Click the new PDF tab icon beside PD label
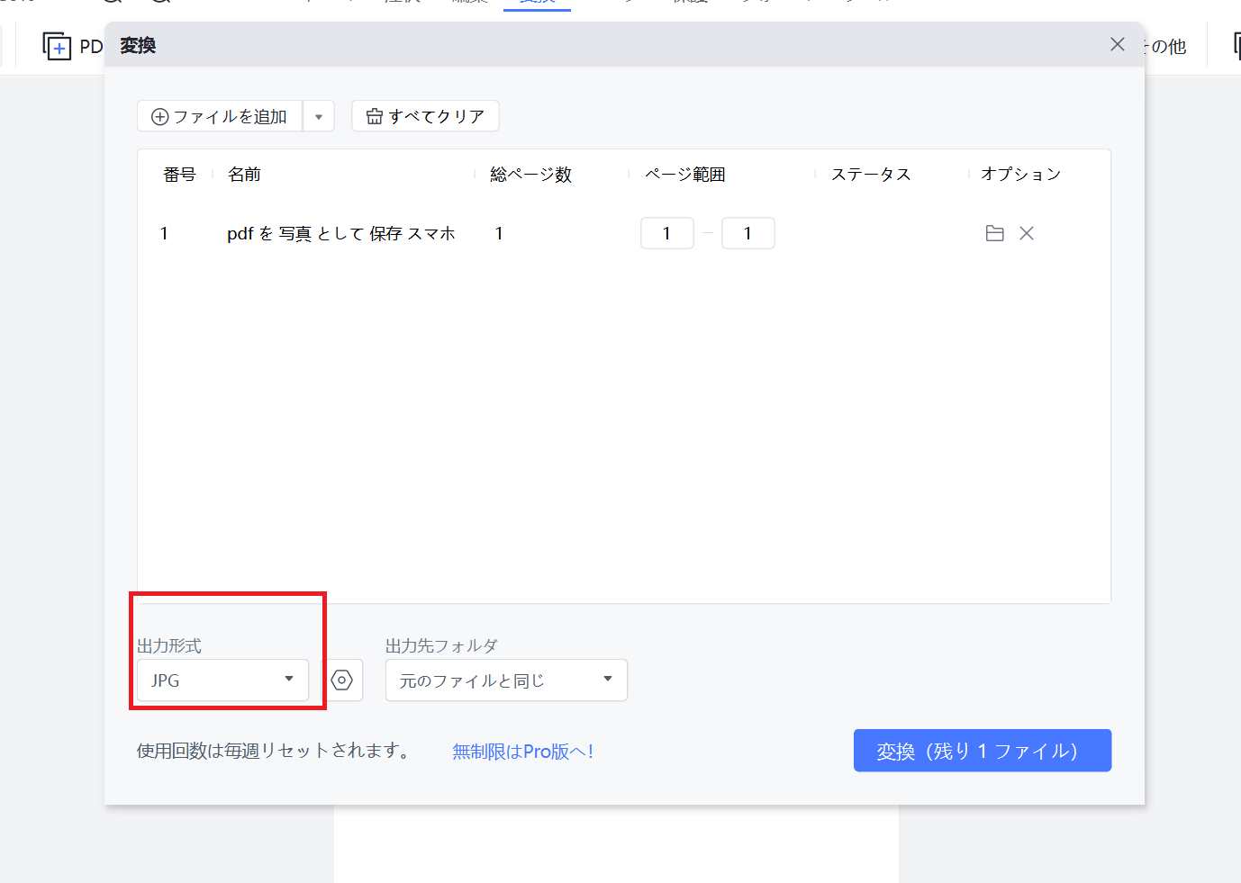 click(56, 46)
